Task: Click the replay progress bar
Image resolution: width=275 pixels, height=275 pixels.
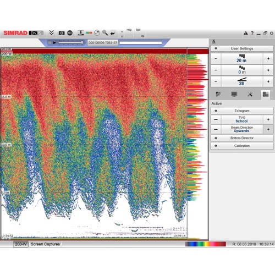Action: click(x=141, y=43)
